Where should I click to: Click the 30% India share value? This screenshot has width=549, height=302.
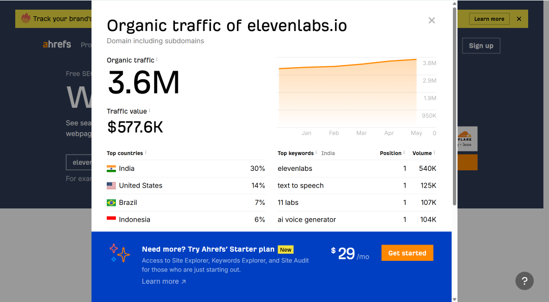(x=258, y=168)
